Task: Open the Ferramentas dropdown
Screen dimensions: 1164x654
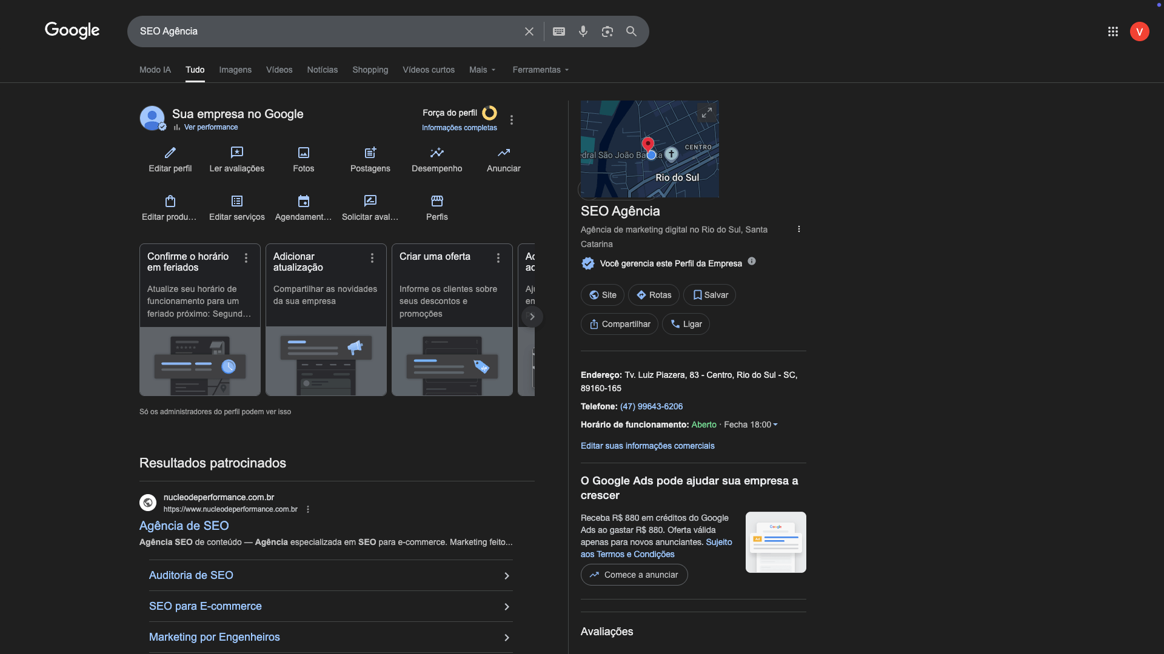Action: (x=540, y=70)
